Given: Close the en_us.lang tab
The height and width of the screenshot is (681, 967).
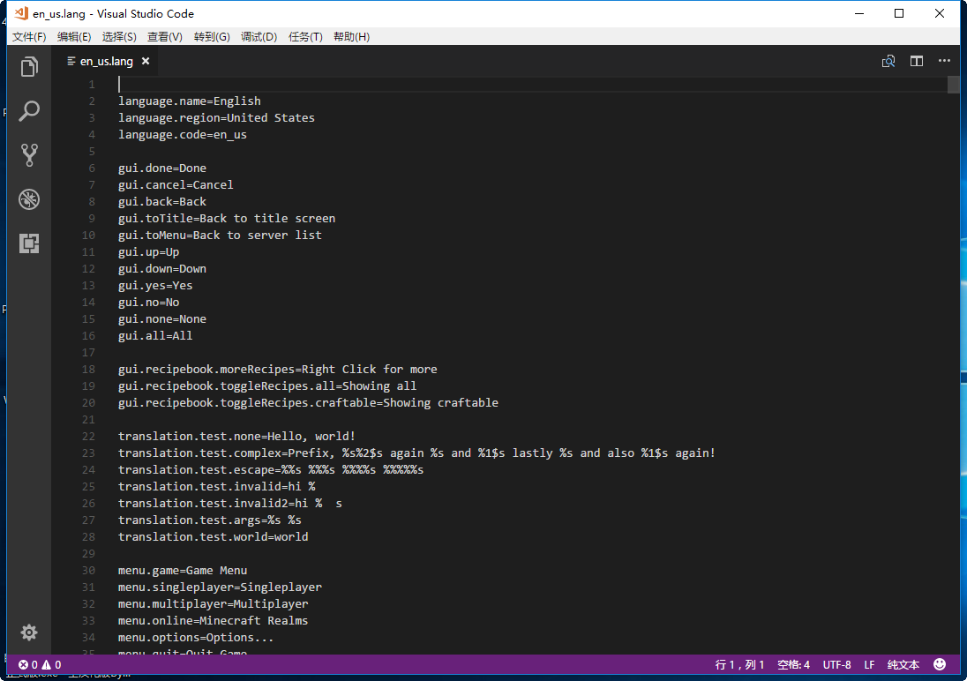Looking at the screenshot, I should [146, 61].
